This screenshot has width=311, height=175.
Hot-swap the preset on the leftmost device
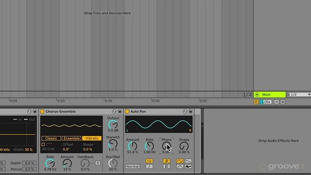[29, 111]
